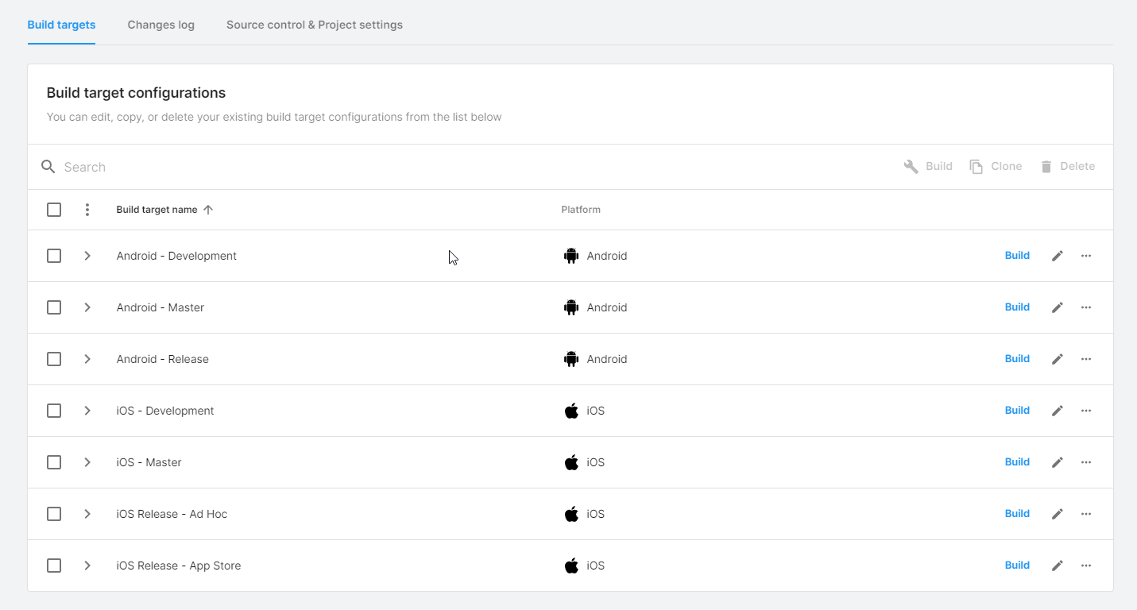This screenshot has height=610, width=1137.
Task: Expand the iOS Release - Ad Hoc row
Action: (x=87, y=513)
